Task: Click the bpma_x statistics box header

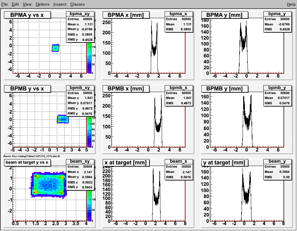Action: point(179,14)
